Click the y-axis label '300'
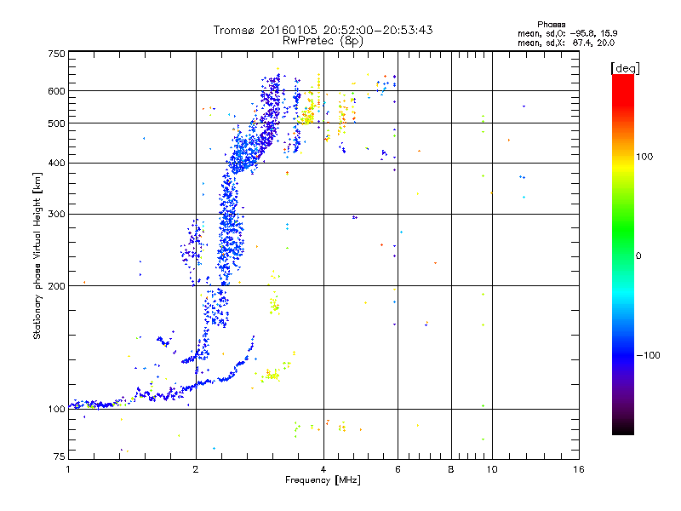Viewport: 681px width, 511px height. pos(56,215)
